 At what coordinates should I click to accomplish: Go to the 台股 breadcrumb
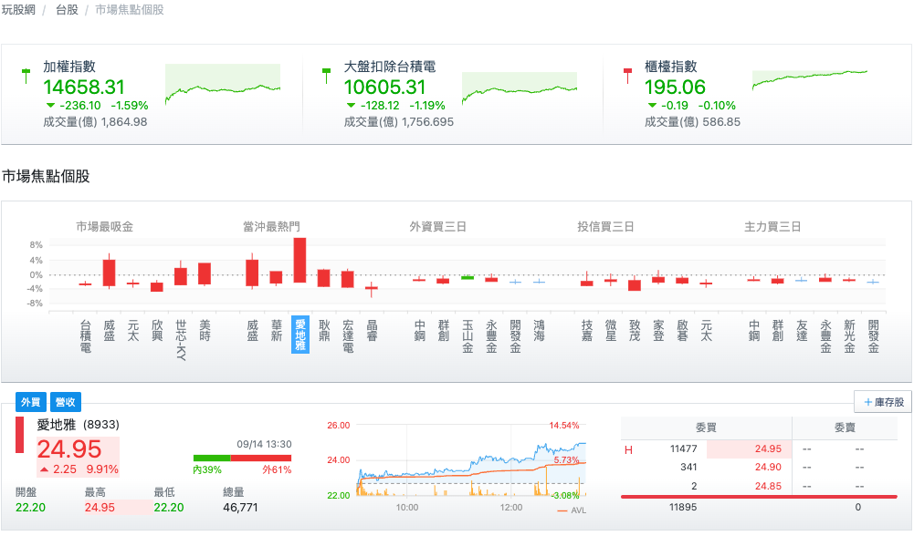(67, 10)
